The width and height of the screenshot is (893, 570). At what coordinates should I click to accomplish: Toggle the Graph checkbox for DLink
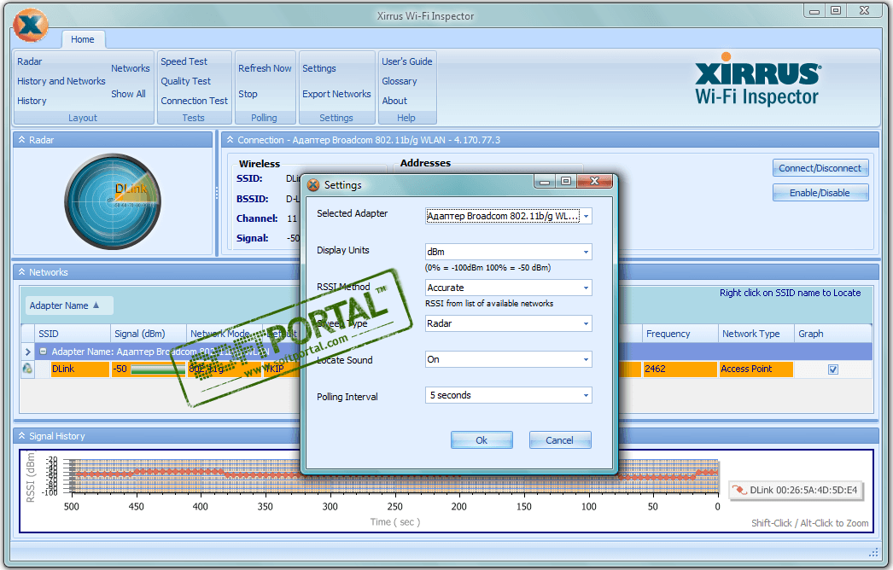pos(832,369)
